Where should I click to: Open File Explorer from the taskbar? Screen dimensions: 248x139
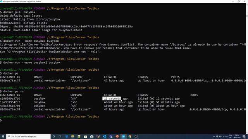pos(73,136)
